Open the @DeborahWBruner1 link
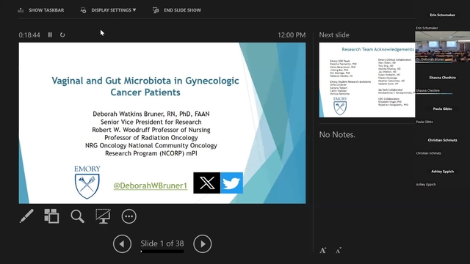Image resolution: width=470 pixels, height=264 pixels. coord(151,186)
